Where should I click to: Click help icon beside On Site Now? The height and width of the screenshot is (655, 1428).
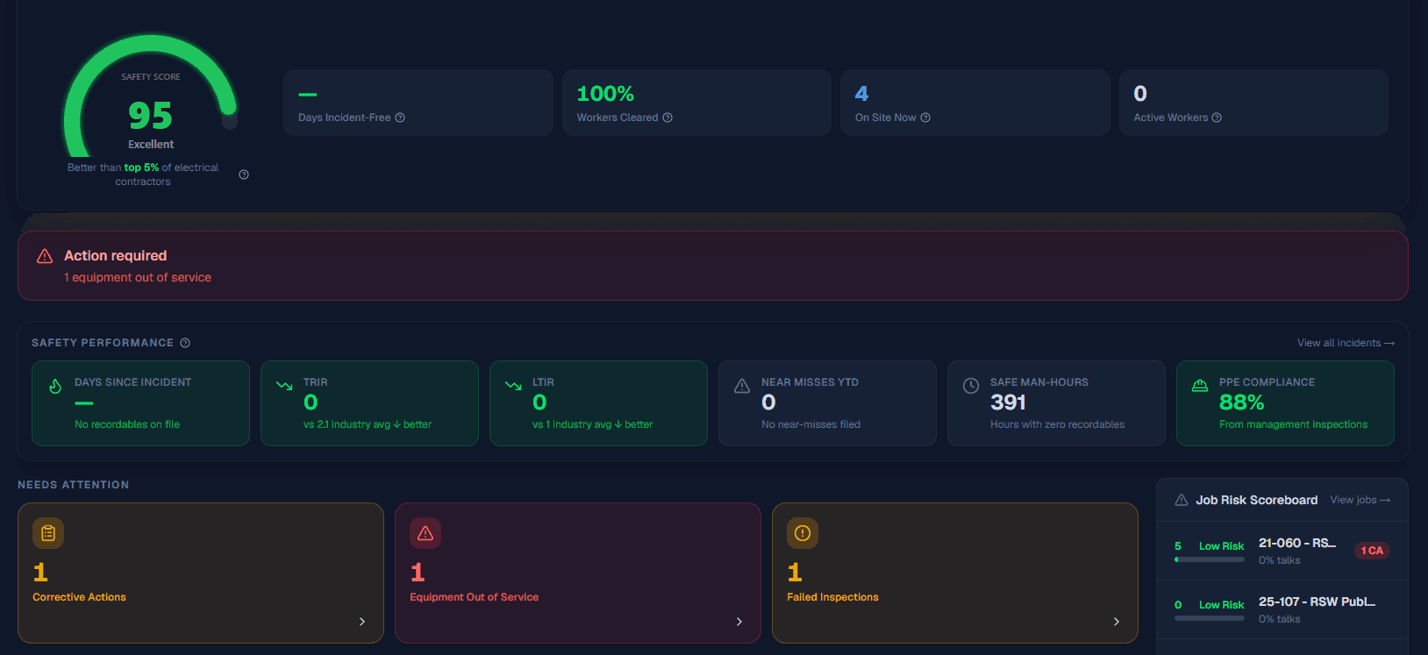[x=925, y=117]
